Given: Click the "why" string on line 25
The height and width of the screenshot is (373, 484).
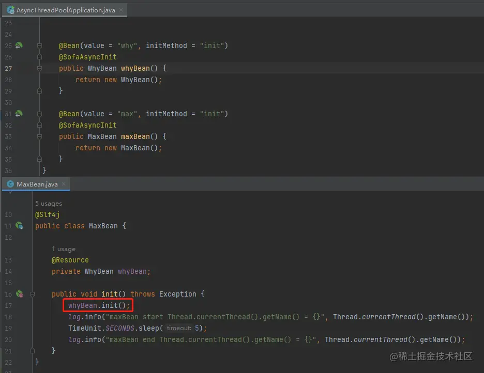Looking at the screenshot, I should (x=127, y=45).
